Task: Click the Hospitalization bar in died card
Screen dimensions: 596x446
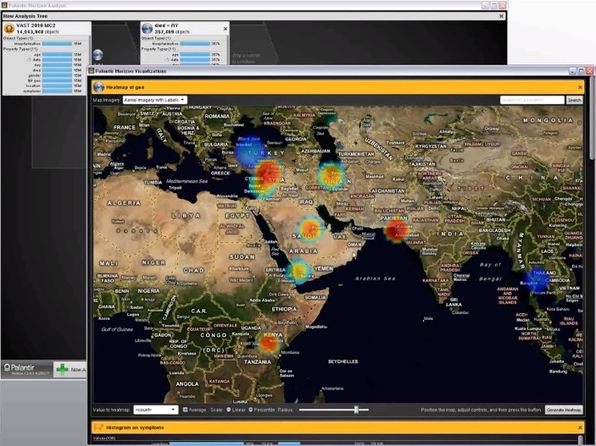Action: 195,44
